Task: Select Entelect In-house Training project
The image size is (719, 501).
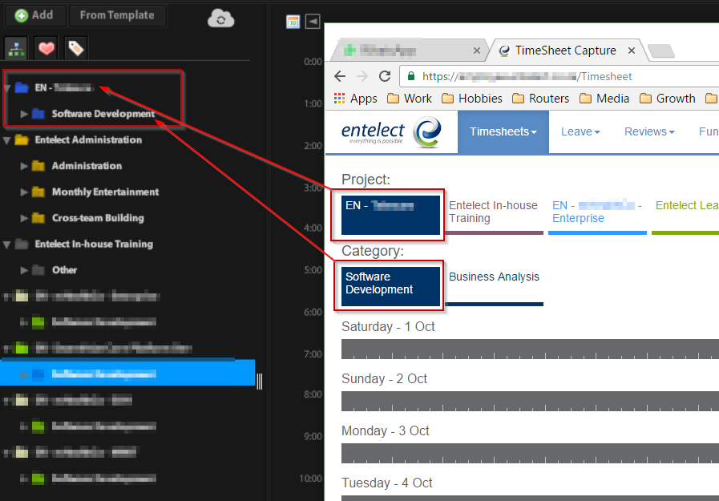Action: coord(495,215)
